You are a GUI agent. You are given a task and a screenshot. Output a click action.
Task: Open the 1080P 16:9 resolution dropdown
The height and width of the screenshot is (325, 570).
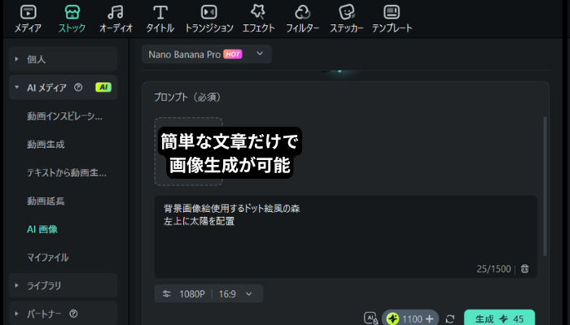208,294
